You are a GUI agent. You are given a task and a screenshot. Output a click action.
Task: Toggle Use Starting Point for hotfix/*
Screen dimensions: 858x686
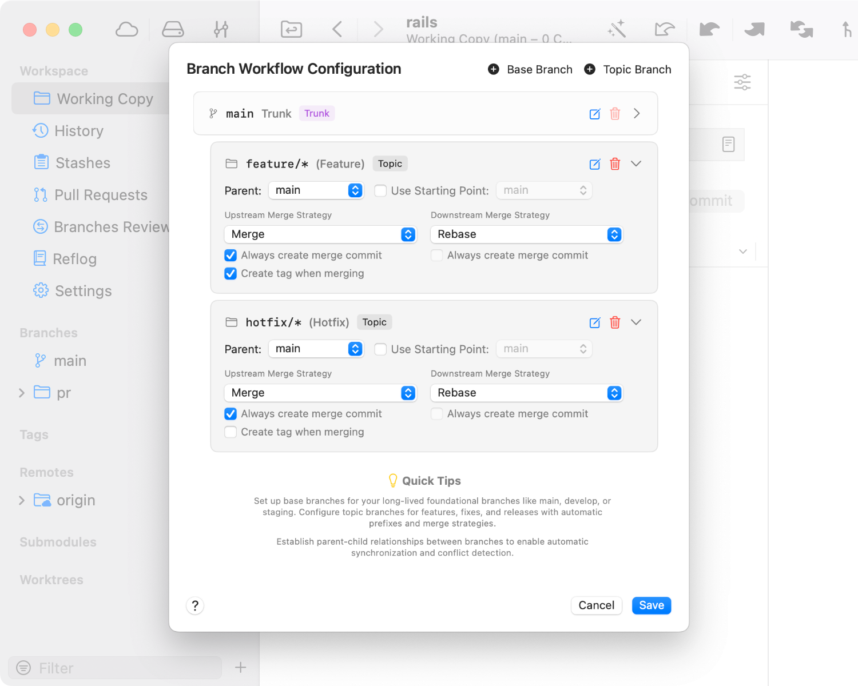pyautogui.click(x=380, y=349)
